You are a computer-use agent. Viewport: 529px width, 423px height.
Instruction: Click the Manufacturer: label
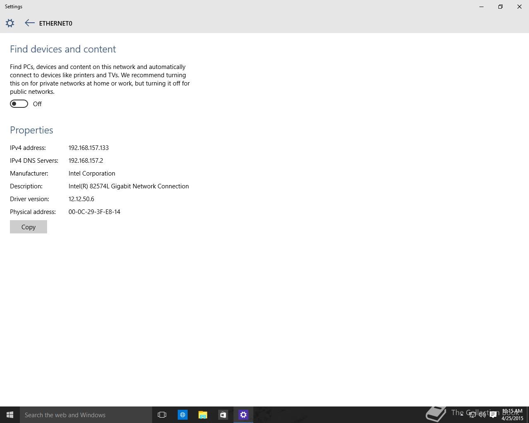click(29, 173)
